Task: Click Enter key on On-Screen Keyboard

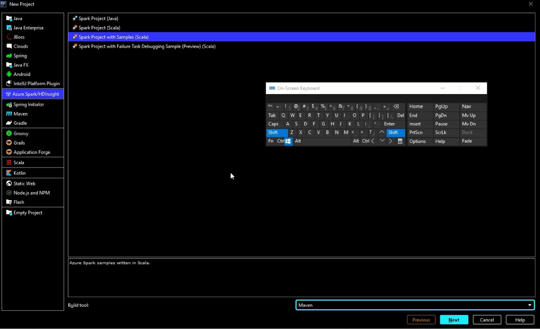Action: click(x=393, y=124)
